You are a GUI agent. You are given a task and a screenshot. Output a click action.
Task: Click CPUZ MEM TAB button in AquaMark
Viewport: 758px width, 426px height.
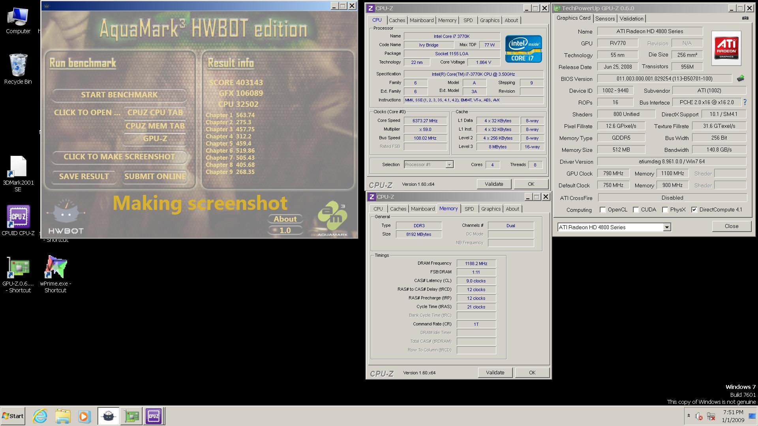coord(155,126)
